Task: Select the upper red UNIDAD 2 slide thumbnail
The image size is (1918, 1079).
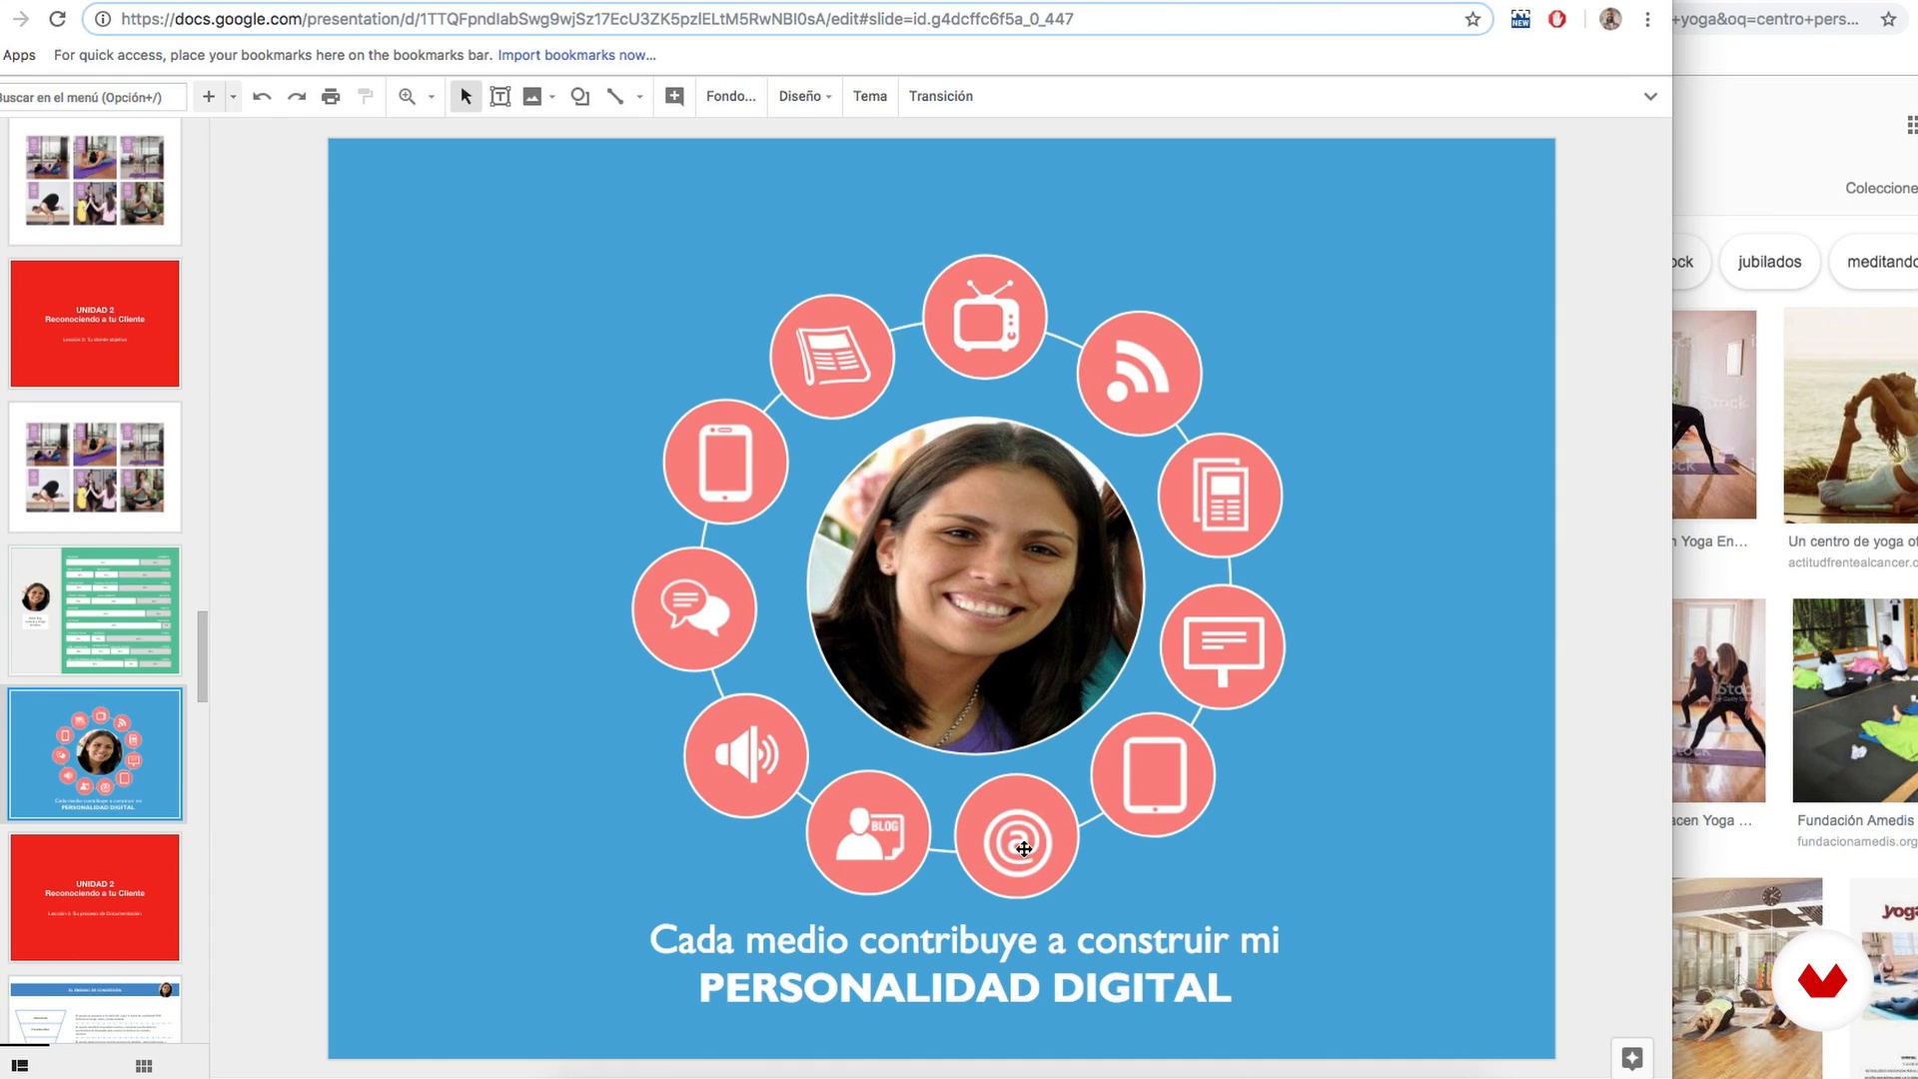Action: coord(95,324)
